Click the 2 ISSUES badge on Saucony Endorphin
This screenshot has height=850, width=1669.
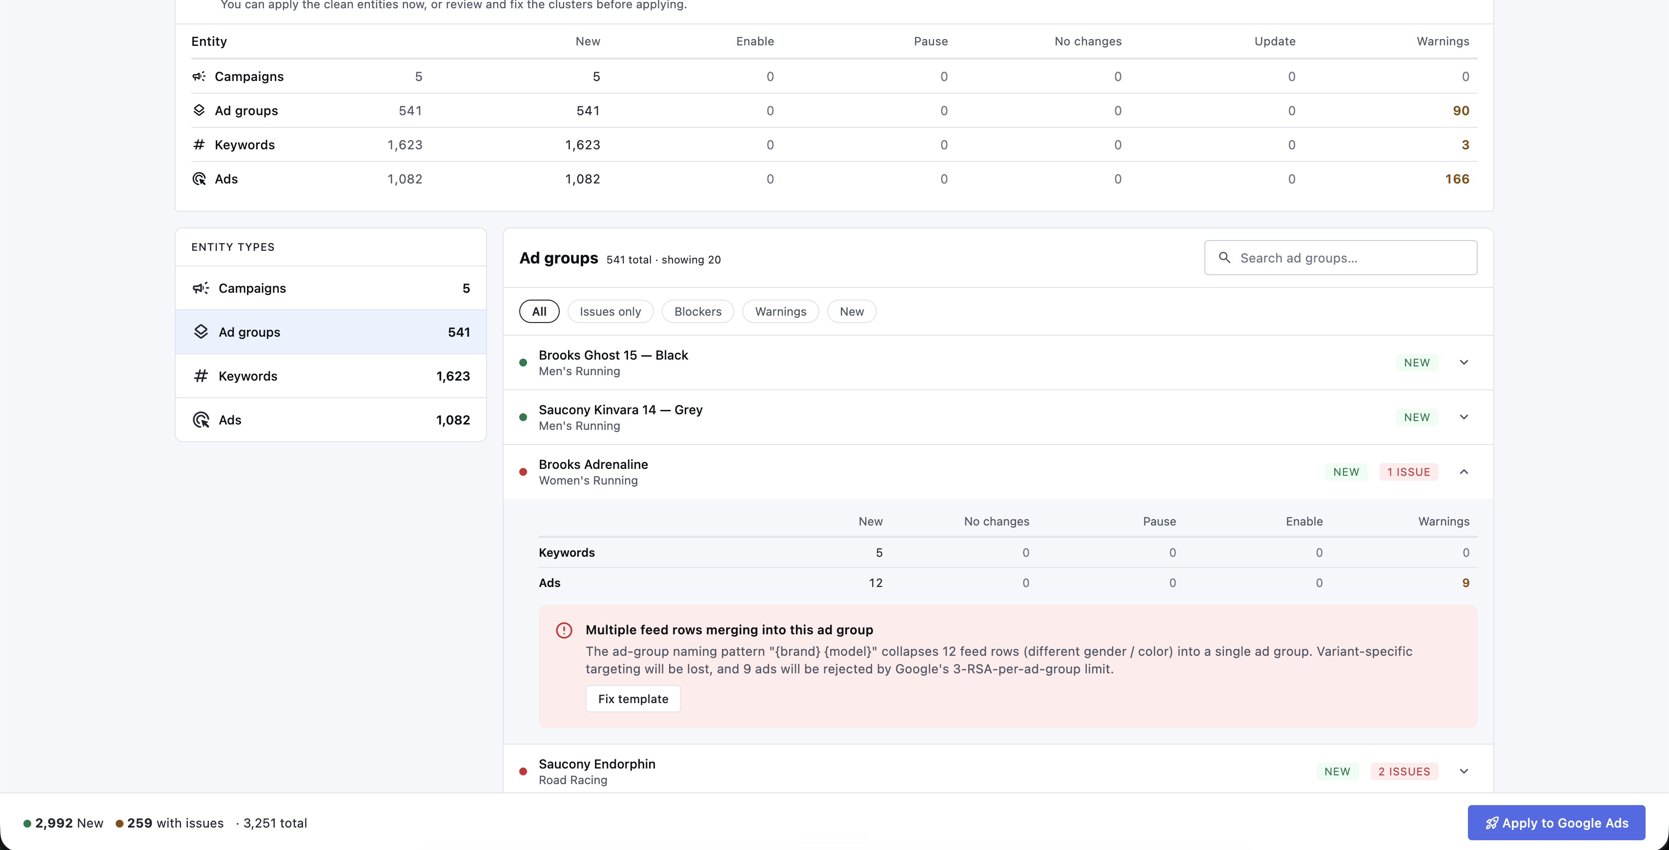click(1404, 771)
